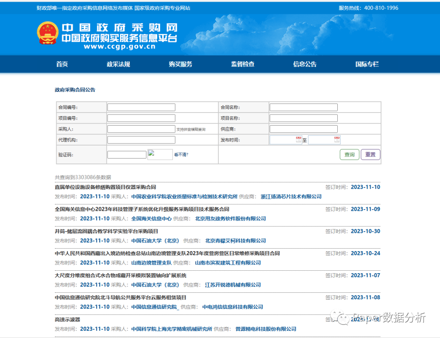This screenshot has height=338, width=440.
Task: Focus the 合同编号 input field
Action: pos(141,107)
